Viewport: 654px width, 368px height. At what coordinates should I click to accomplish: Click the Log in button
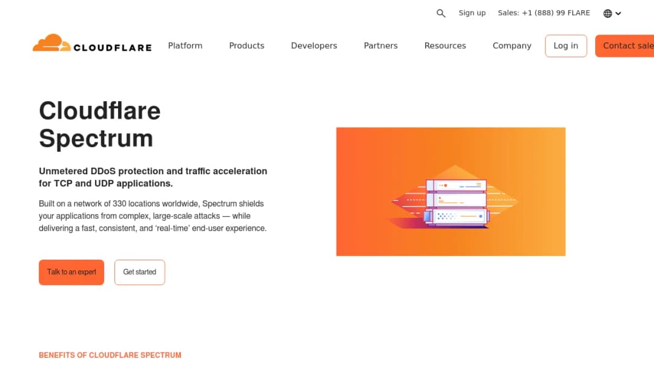pyautogui.click(x=566, y=46)
